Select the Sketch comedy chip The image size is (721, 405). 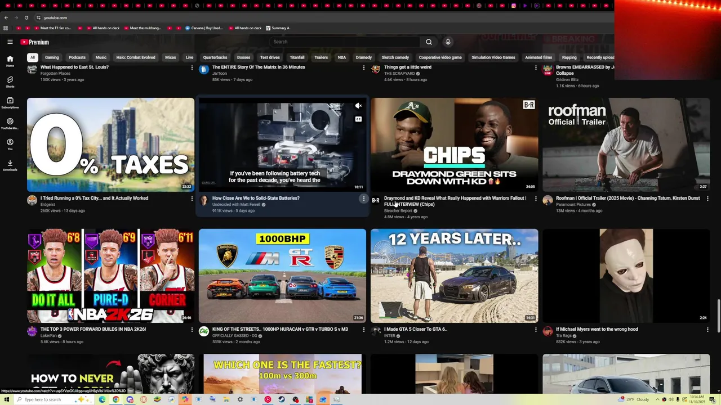(395, 57)
